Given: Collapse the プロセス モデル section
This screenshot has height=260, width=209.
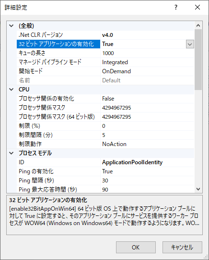Looking at the screenshot, I should (12, 153).
